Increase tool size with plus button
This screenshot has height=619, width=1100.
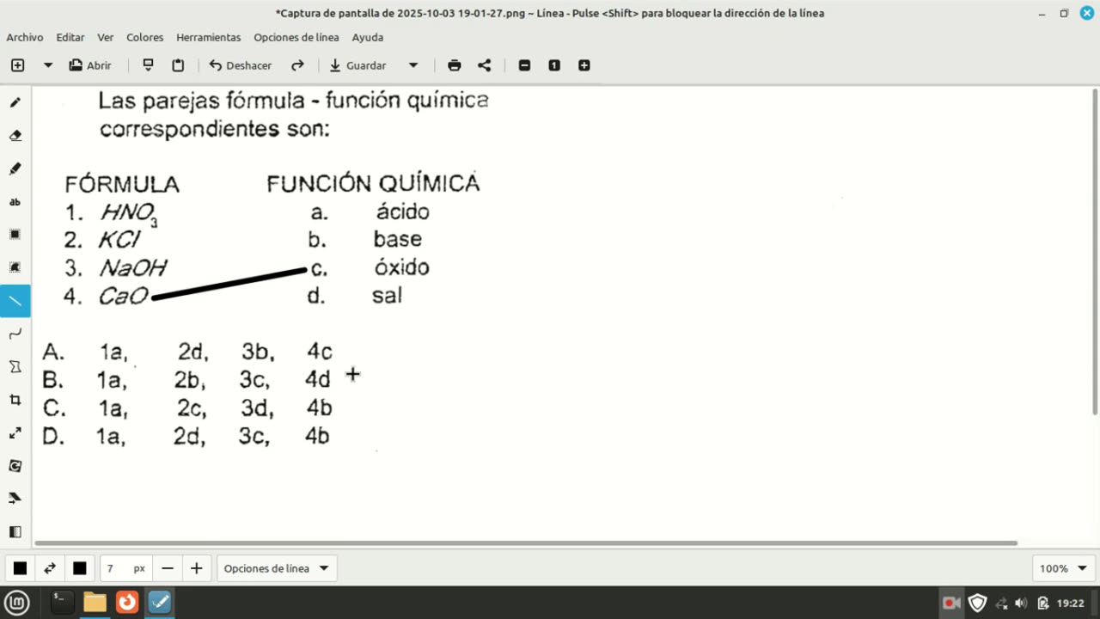tap(197, 568)
